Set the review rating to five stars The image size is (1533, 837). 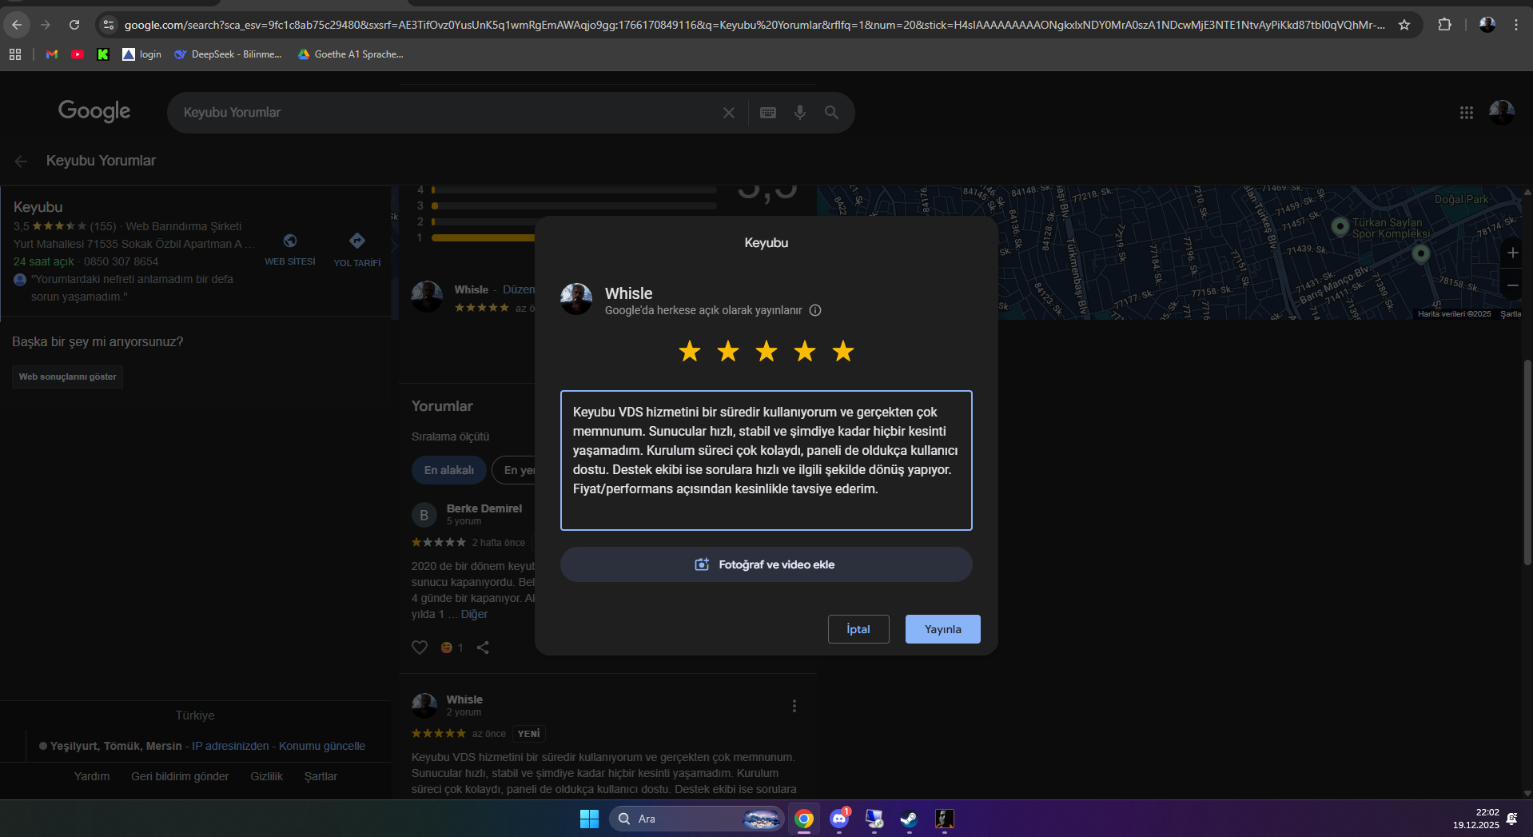[843, 351]
